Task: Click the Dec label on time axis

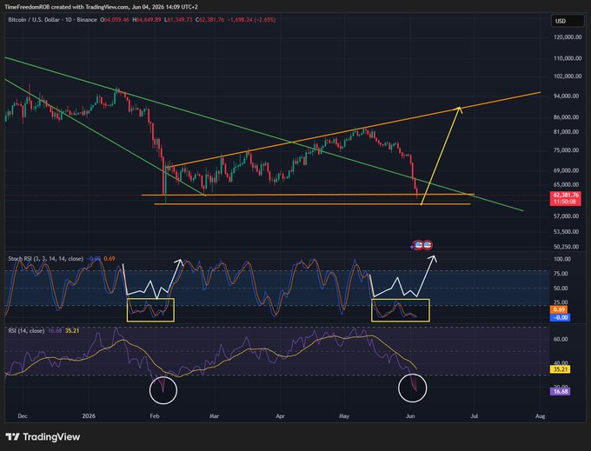Action: 23,416
